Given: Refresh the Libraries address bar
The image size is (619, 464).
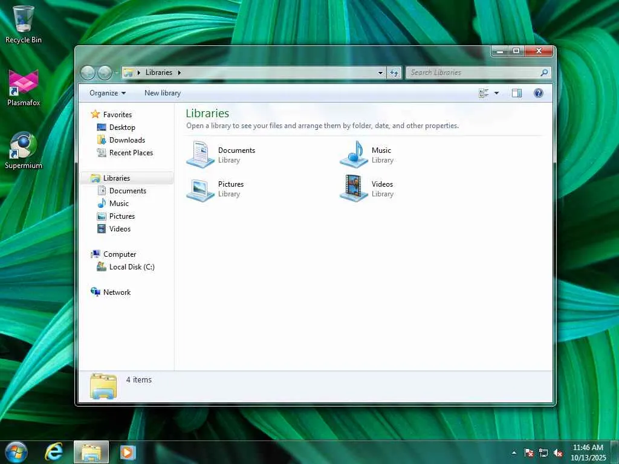Looking at the screenshot, I should click(394, 72).
